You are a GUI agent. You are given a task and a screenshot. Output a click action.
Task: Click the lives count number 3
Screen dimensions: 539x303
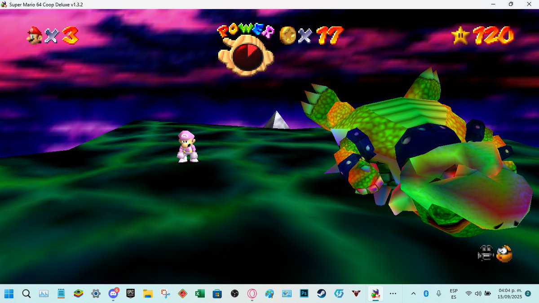click(70, 35)
